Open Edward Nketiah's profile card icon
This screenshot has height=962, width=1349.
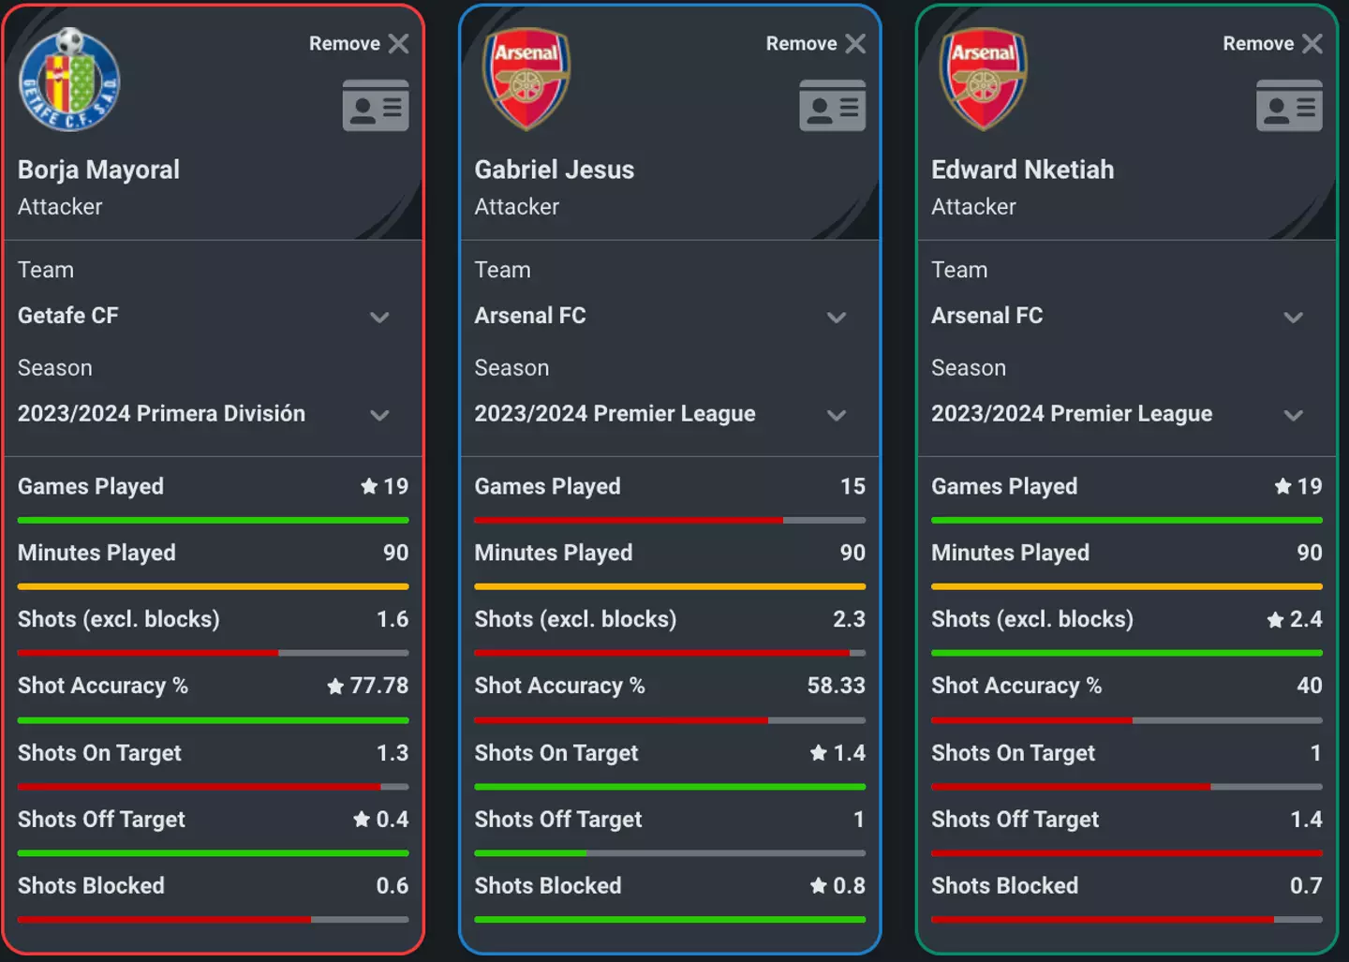click(x=1289, y=105)
